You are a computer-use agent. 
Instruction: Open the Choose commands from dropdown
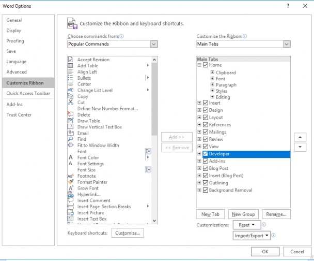pyautogui.click(x=154, y=44)
